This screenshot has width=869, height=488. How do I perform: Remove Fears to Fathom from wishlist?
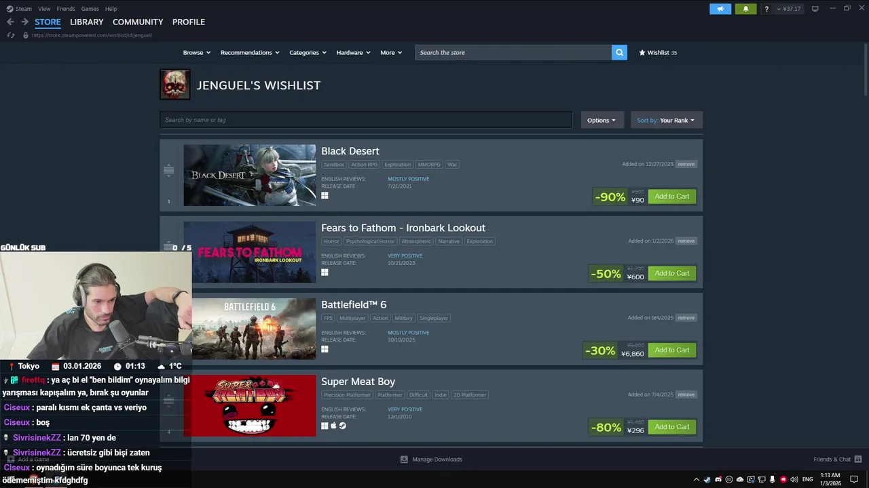[686, 241]
